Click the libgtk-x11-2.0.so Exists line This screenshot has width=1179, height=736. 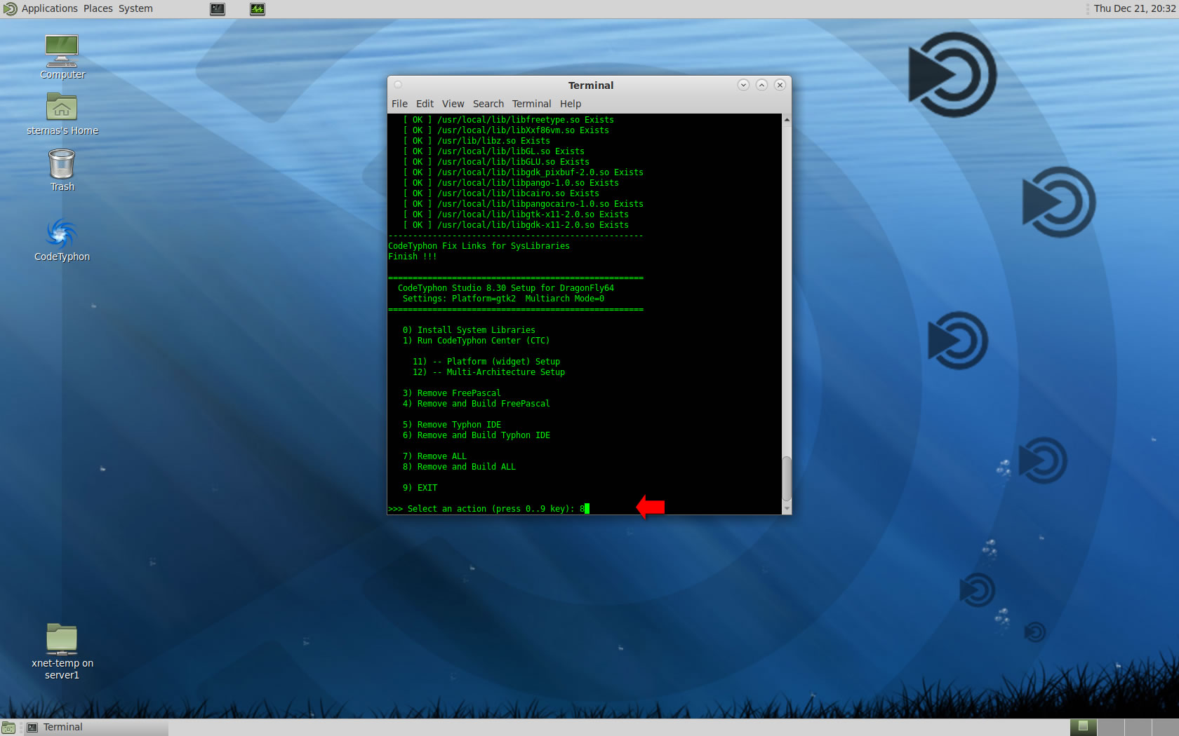click(516, 214)
